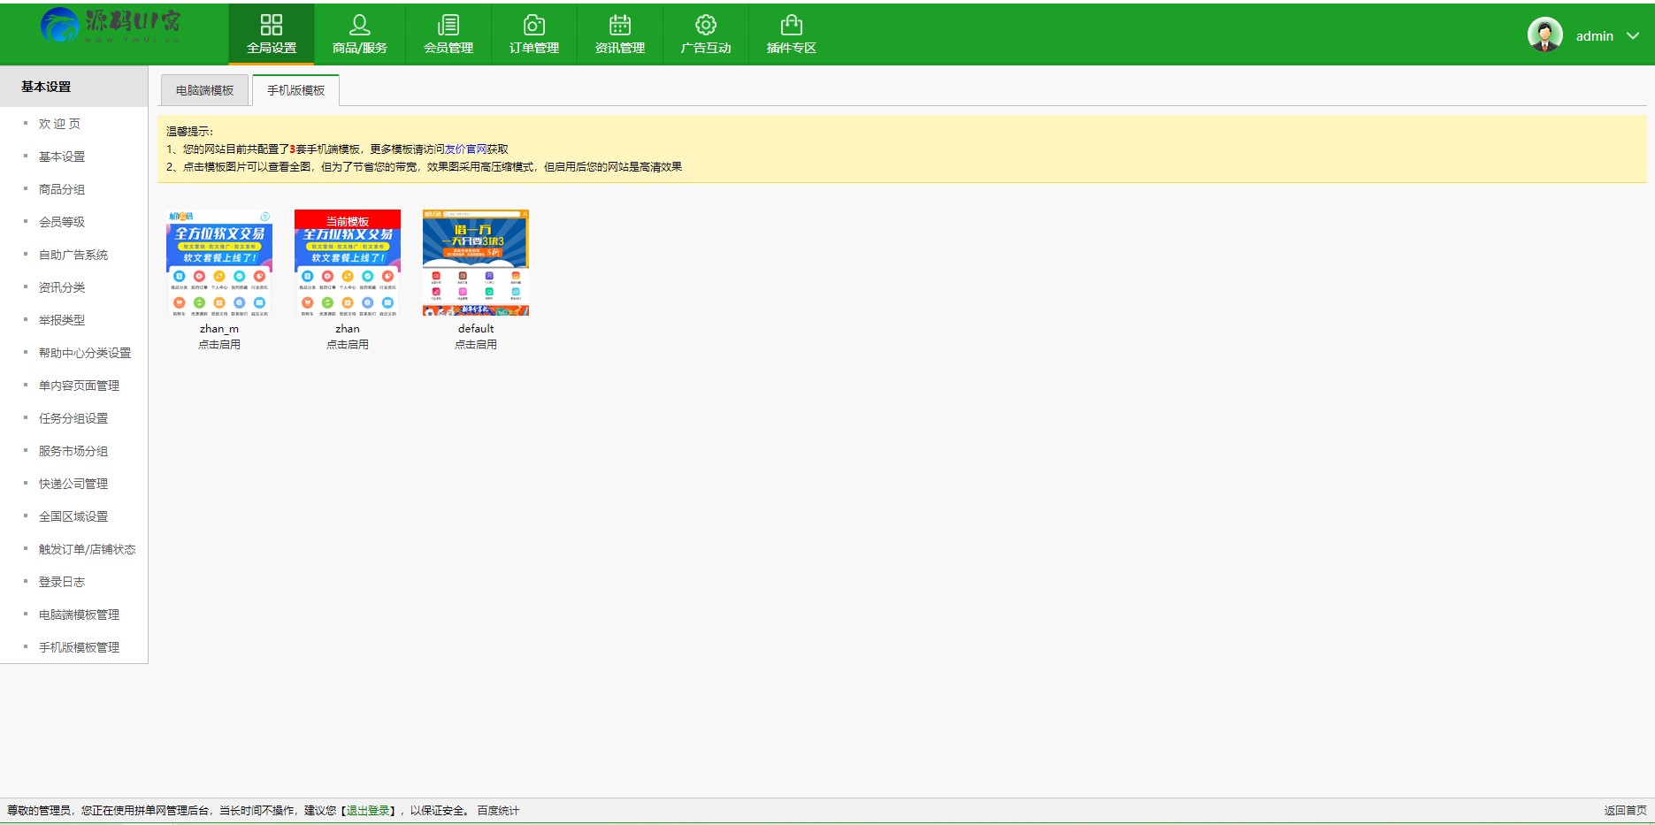This screenshot has height=825, width=1655.
Task: Switch to the 电脑端模板 tab
Action: pyautogui.click(x=203, y=89)
